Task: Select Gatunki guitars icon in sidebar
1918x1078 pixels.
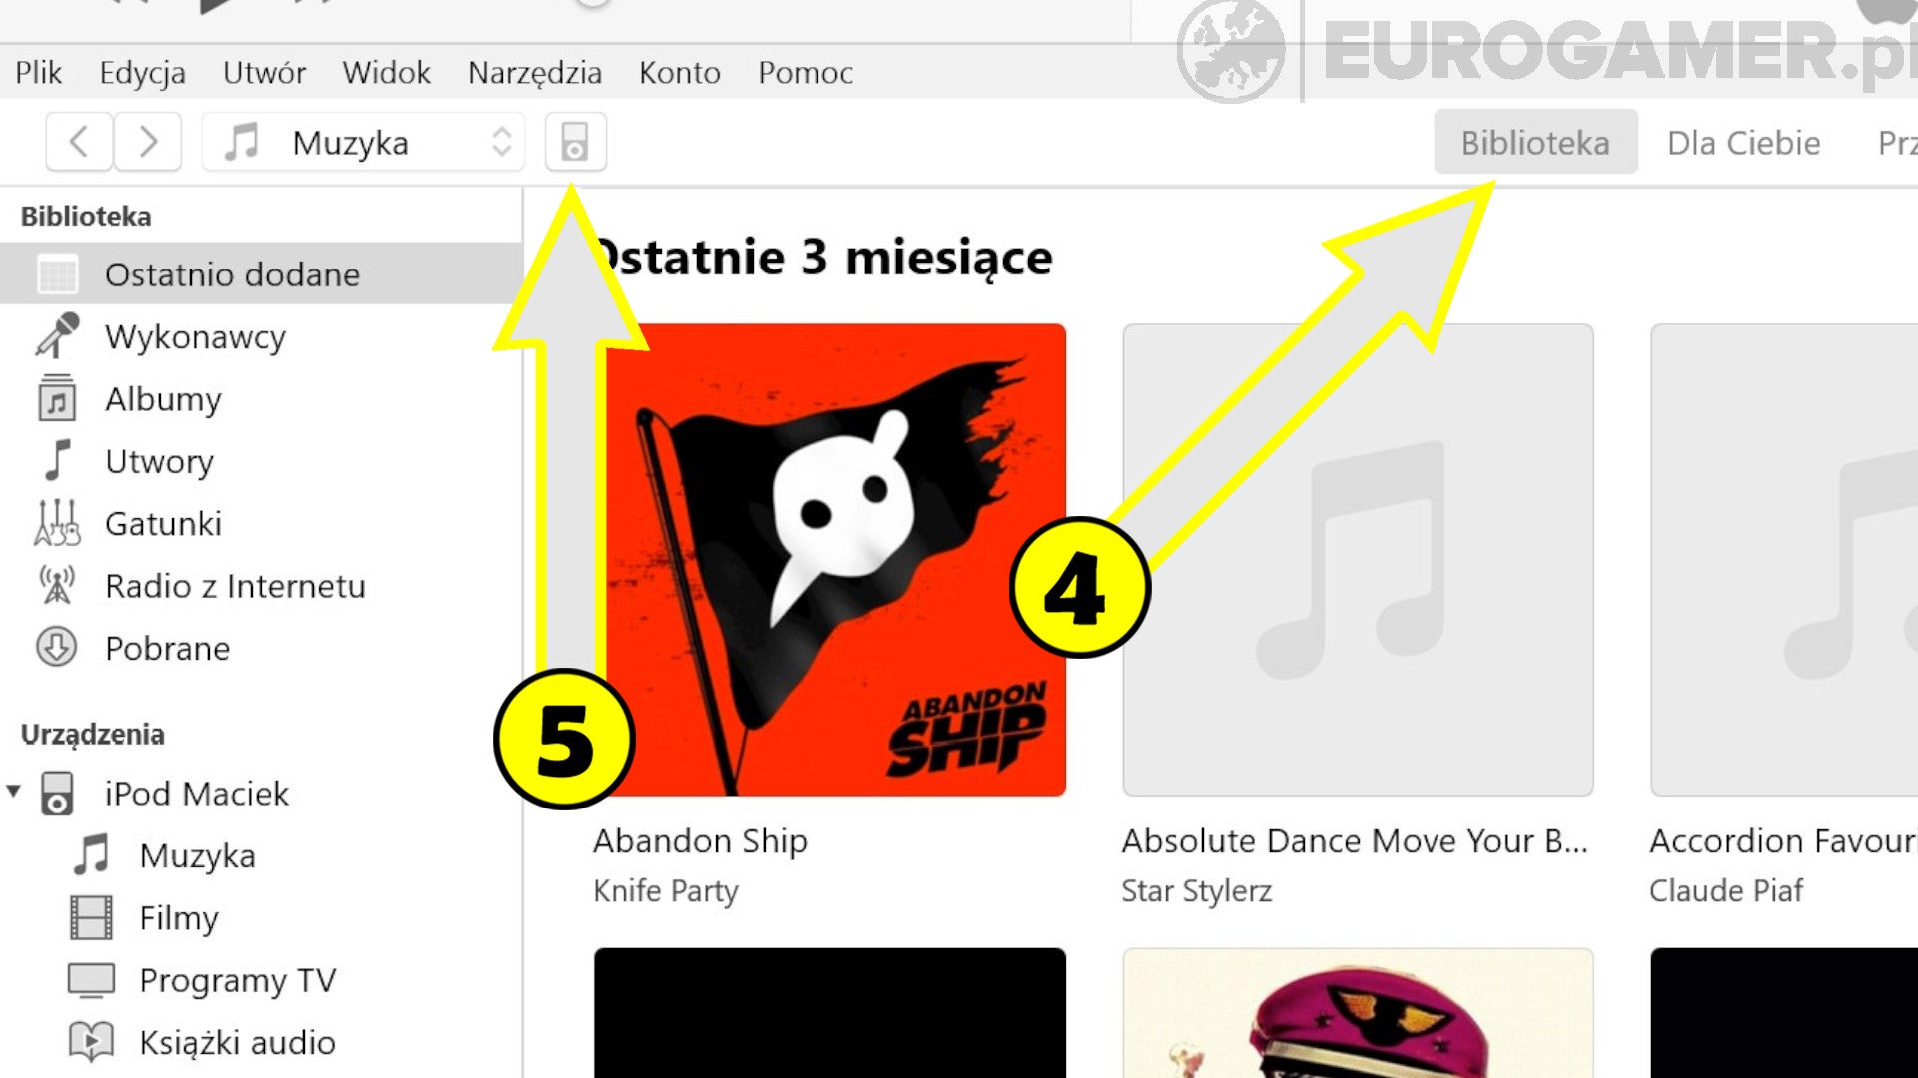Action: pos(57,523)
